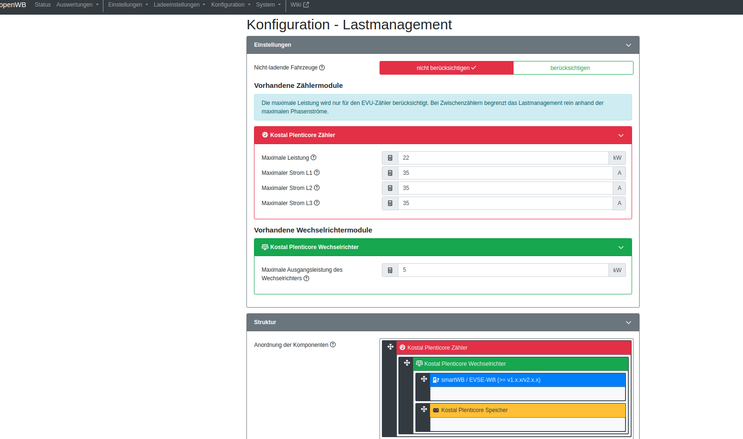743x439 pixels.
Task: Select 'nicht berücksichtigen' option
Action: pos(447,68)
